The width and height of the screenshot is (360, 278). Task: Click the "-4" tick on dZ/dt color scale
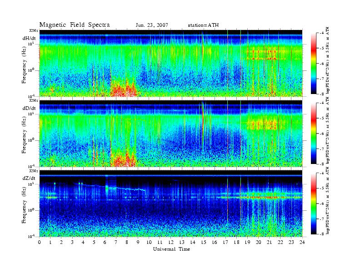coord(322,173)
